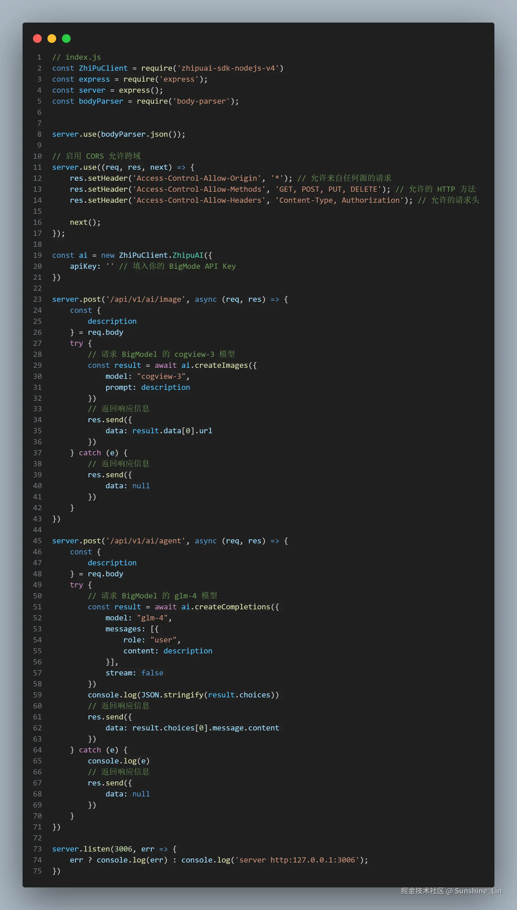Click the "result.data[0].url" expression
517x910 pixels.
click(172, 431)
